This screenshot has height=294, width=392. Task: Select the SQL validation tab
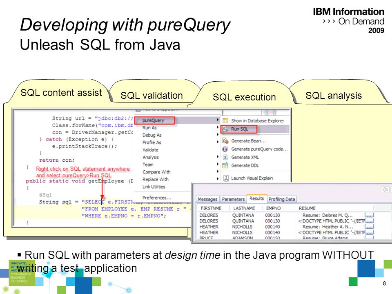pyautogui.click(x=151, y=96)
